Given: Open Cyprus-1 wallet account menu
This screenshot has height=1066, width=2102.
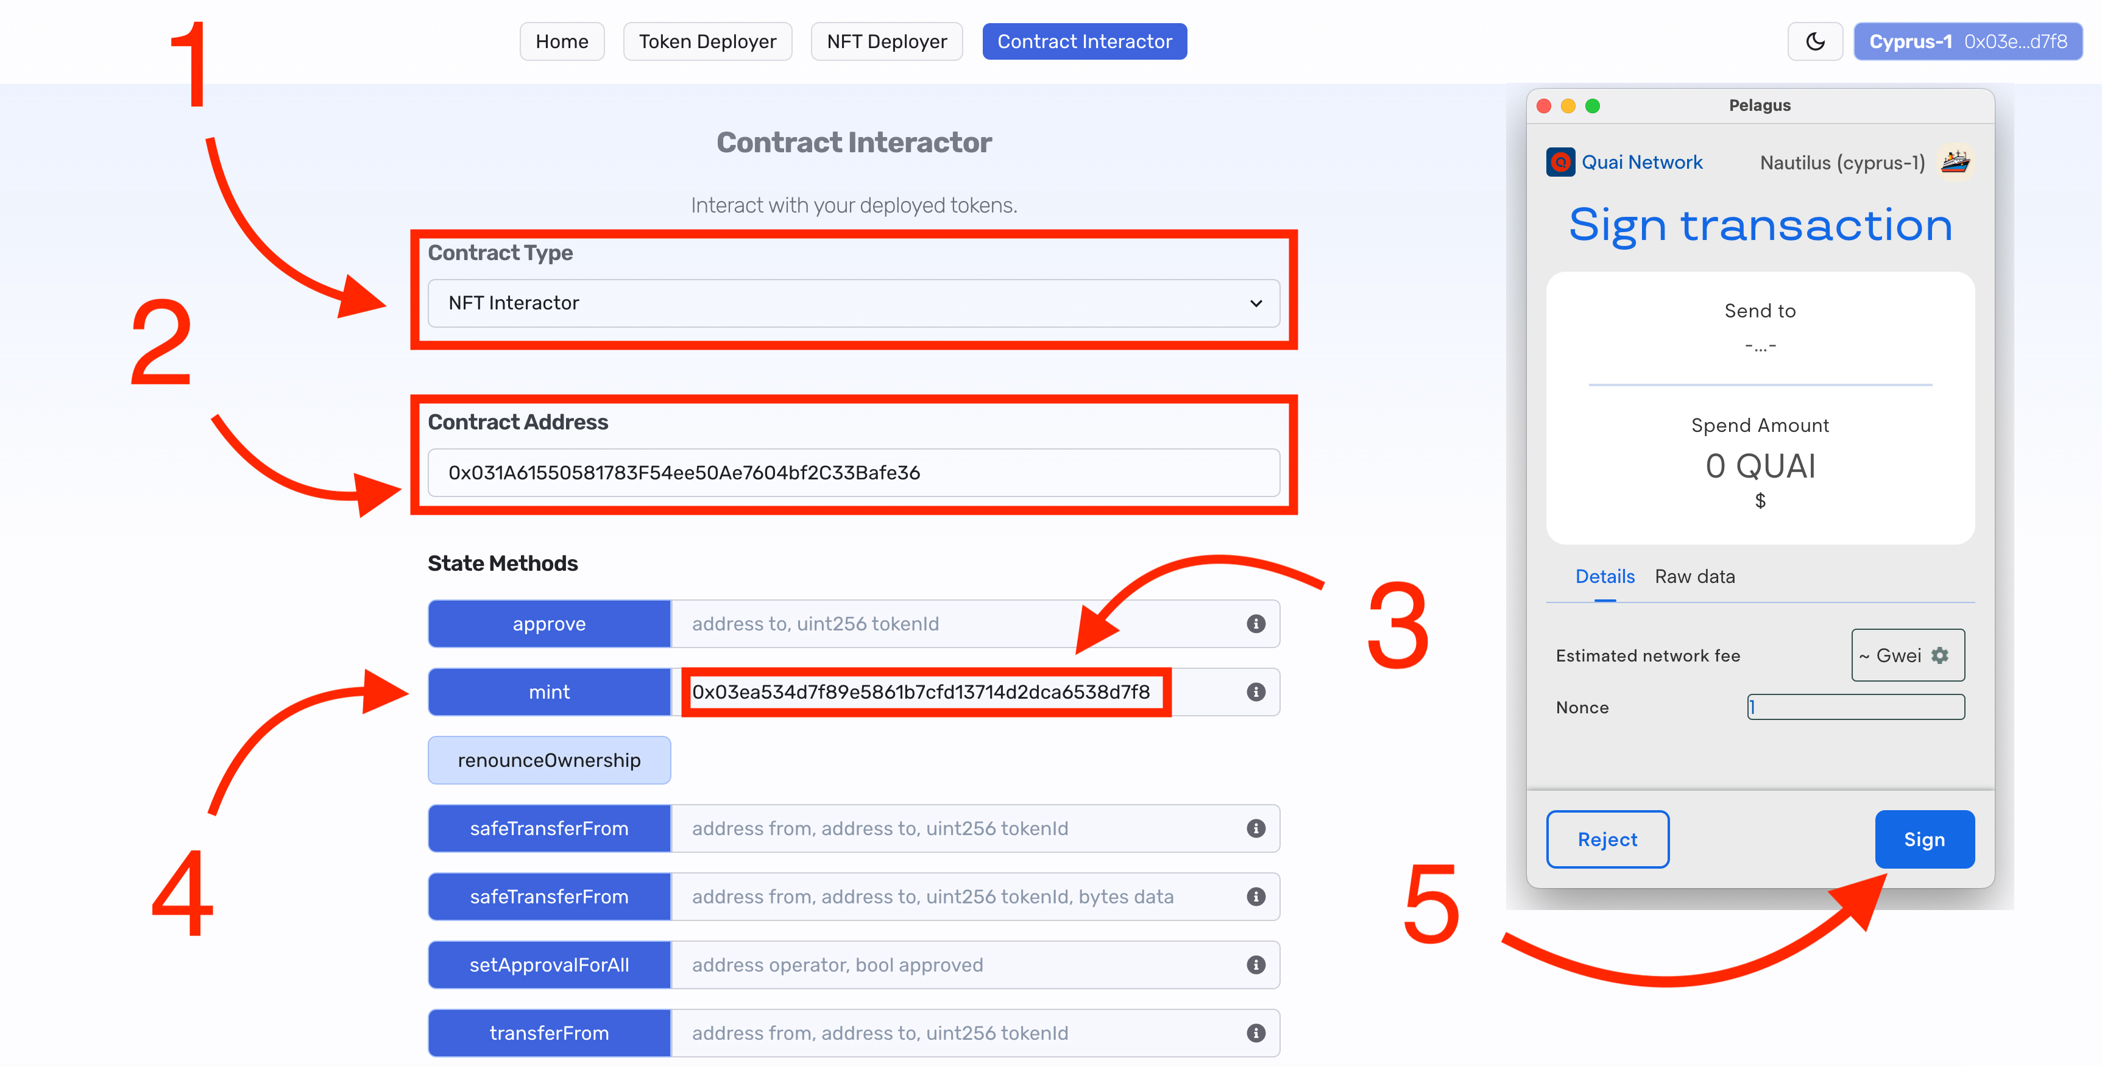Looking at the screenshot, I should (1967, 41).
